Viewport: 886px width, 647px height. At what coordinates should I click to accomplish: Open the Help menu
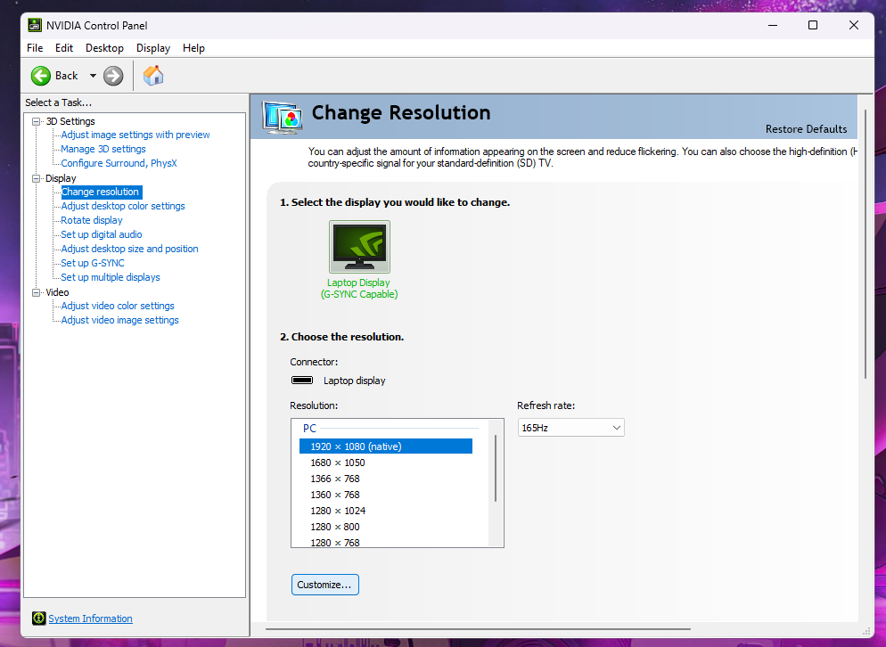point(193,48)
